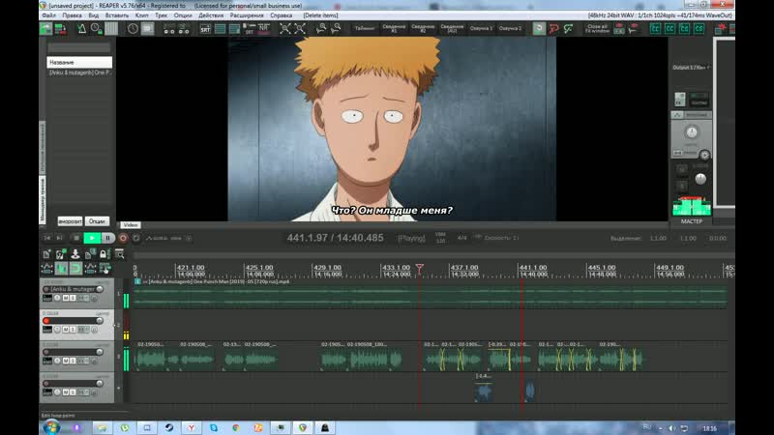774x435 pixels.
Task: Click the green track-list icon with red bar
Action: [x=60, y=29]
